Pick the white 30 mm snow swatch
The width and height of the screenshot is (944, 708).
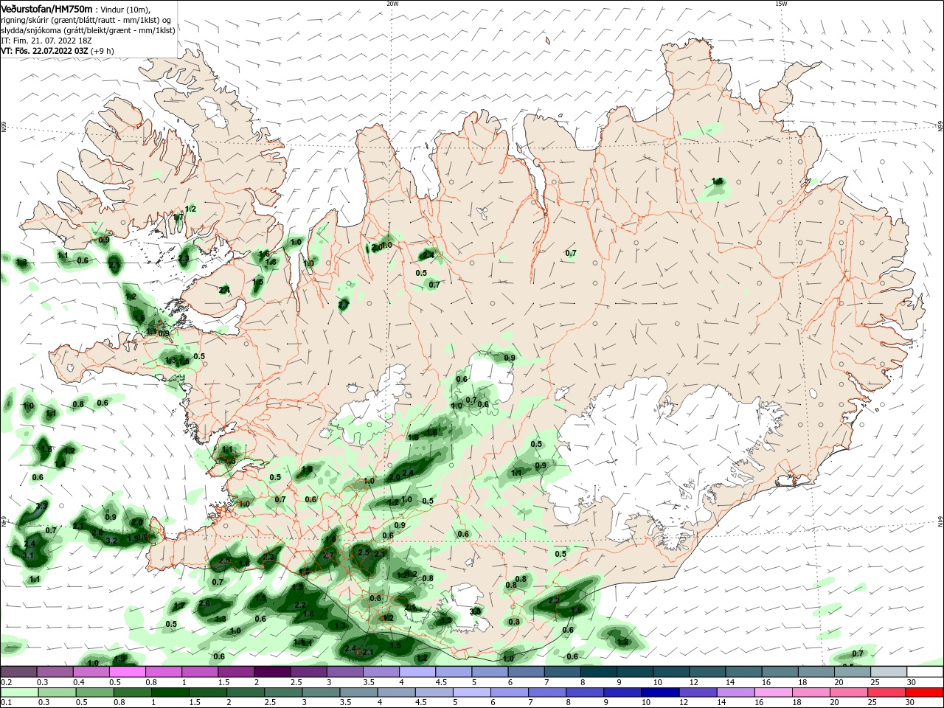pos(924,672)
